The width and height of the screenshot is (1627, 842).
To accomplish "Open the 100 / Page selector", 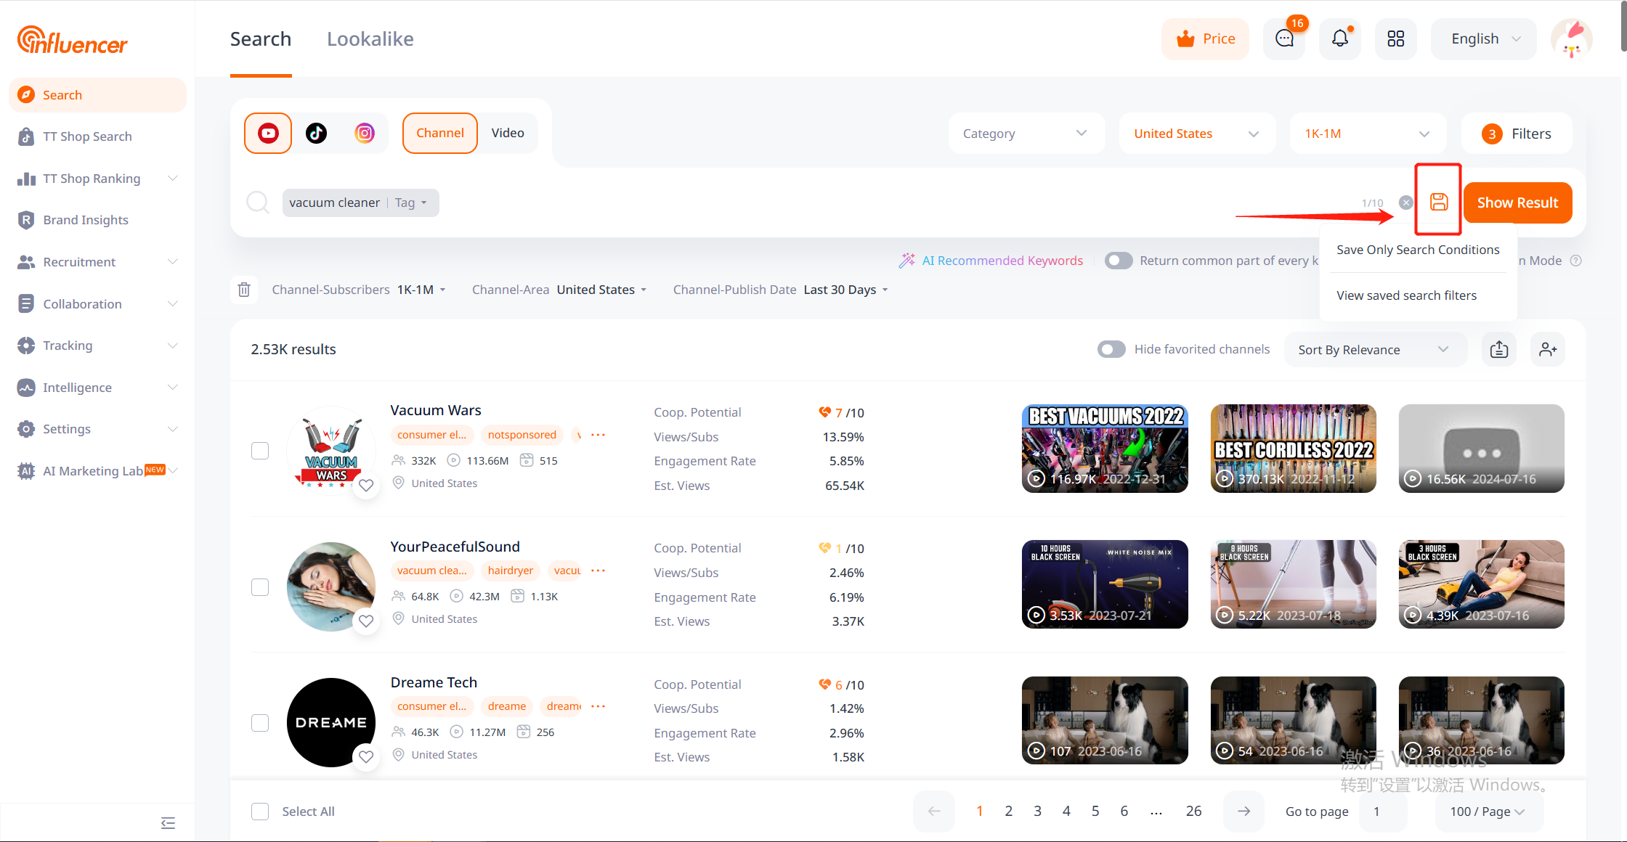I will click(1487, 812).
